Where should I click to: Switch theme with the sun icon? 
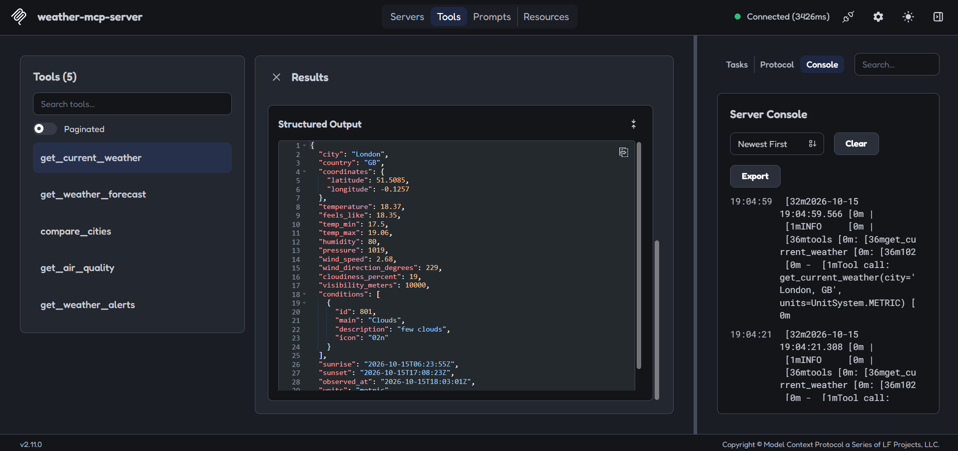(908, 17)
